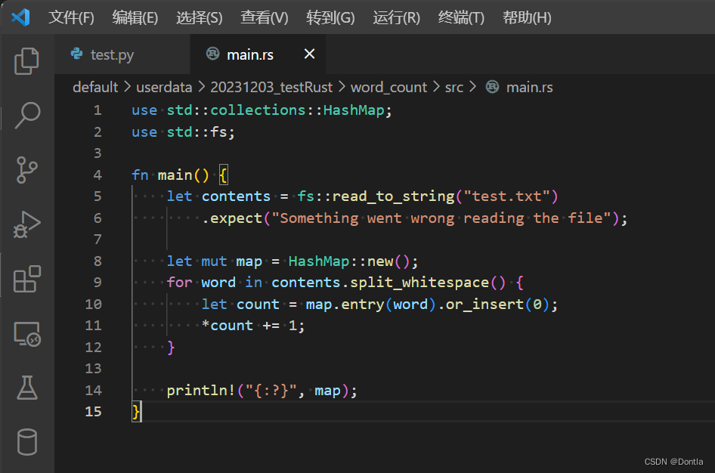715x473 pixels.
Task: Click the Rust icon in breadcrumb
Action: click(492, 87)
